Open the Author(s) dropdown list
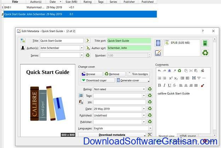 (82, 48)
